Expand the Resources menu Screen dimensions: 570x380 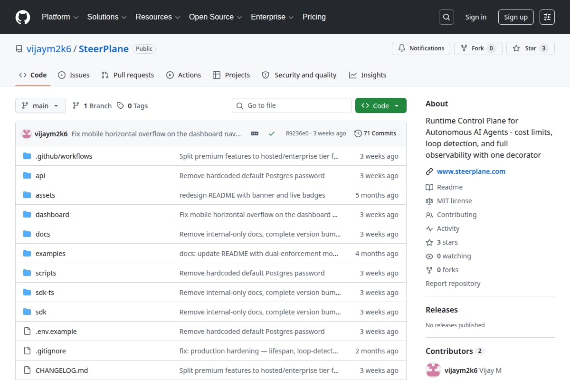click(158, 17)
